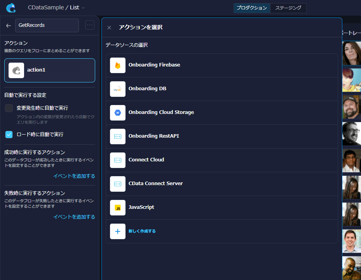Click the GetRecords name input field
The width and height of the screenshot is (361, 280).
(47, 25)
